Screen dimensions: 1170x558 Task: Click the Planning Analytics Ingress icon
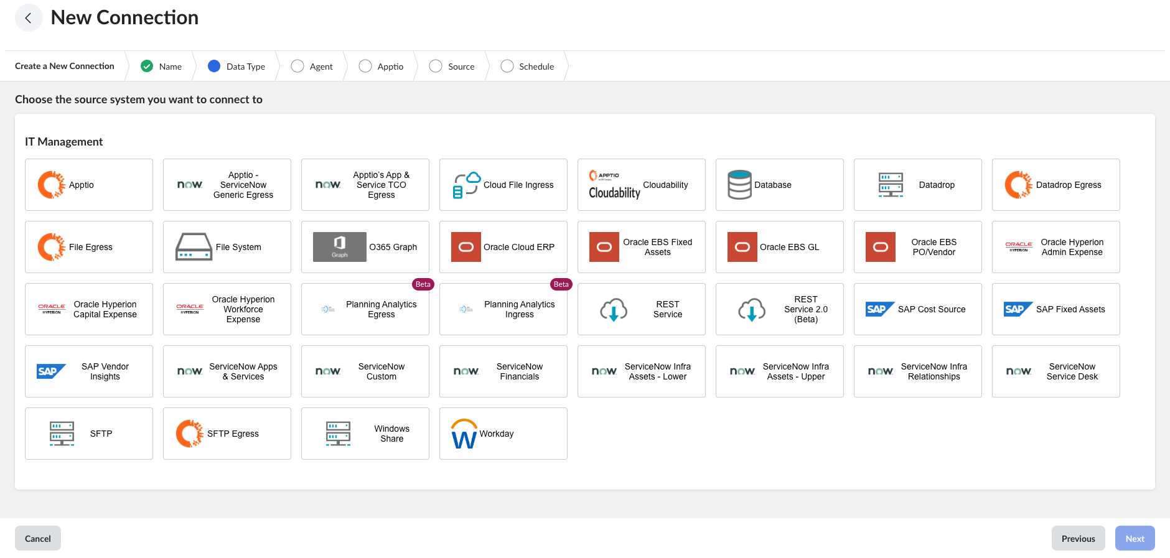(x=466, y=309)
